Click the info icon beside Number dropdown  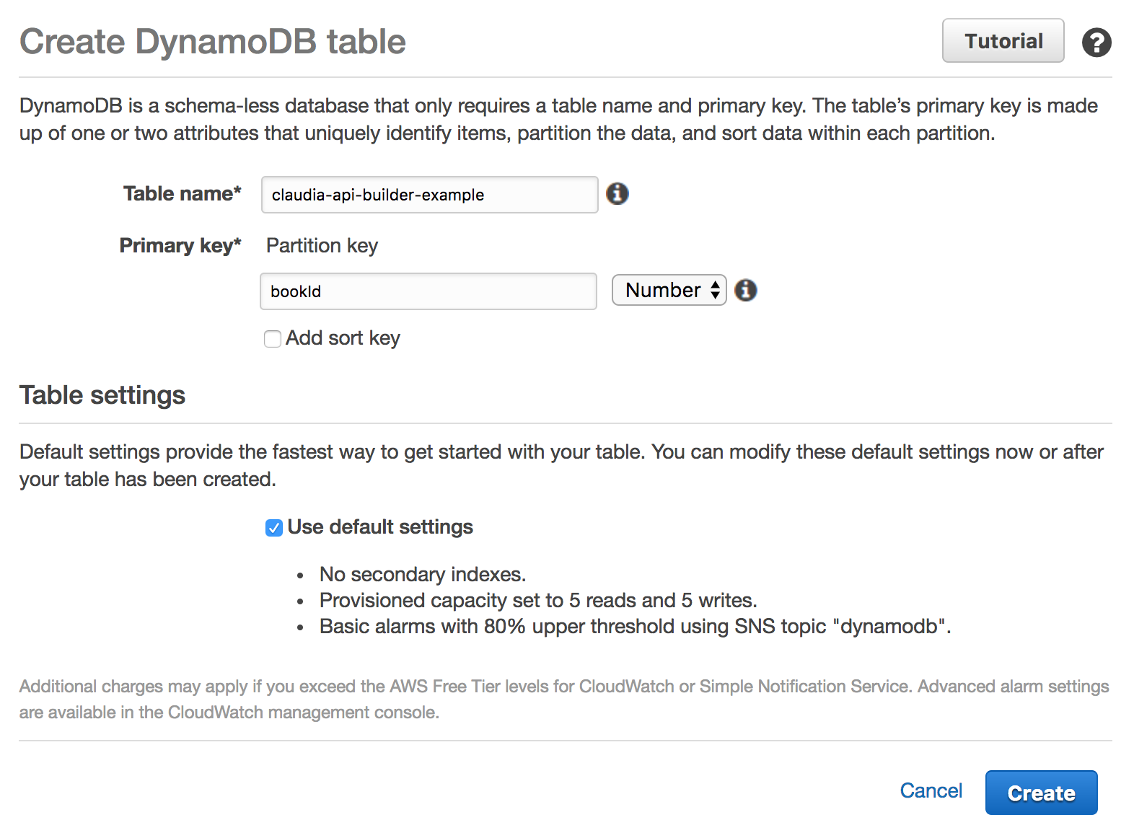pos(745,290)
